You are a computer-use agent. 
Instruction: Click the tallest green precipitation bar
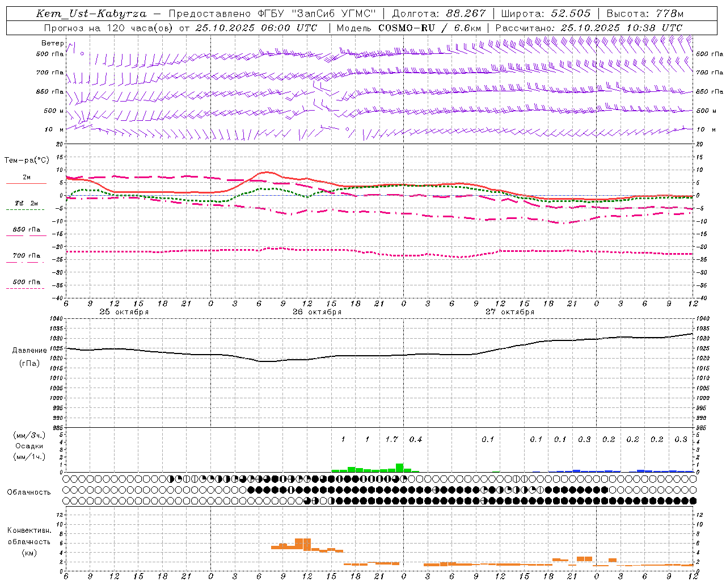(x=400, y=468)
